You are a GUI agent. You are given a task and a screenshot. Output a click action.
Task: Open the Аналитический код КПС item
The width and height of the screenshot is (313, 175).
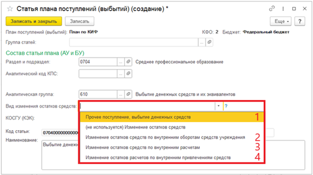click(x=128, y=74)
